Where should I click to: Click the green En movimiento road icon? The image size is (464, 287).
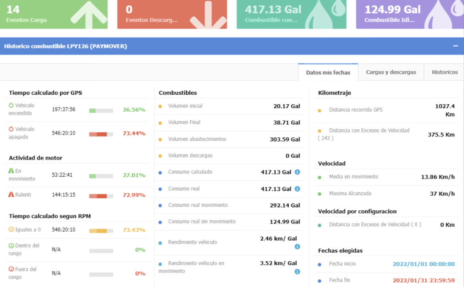11,171
